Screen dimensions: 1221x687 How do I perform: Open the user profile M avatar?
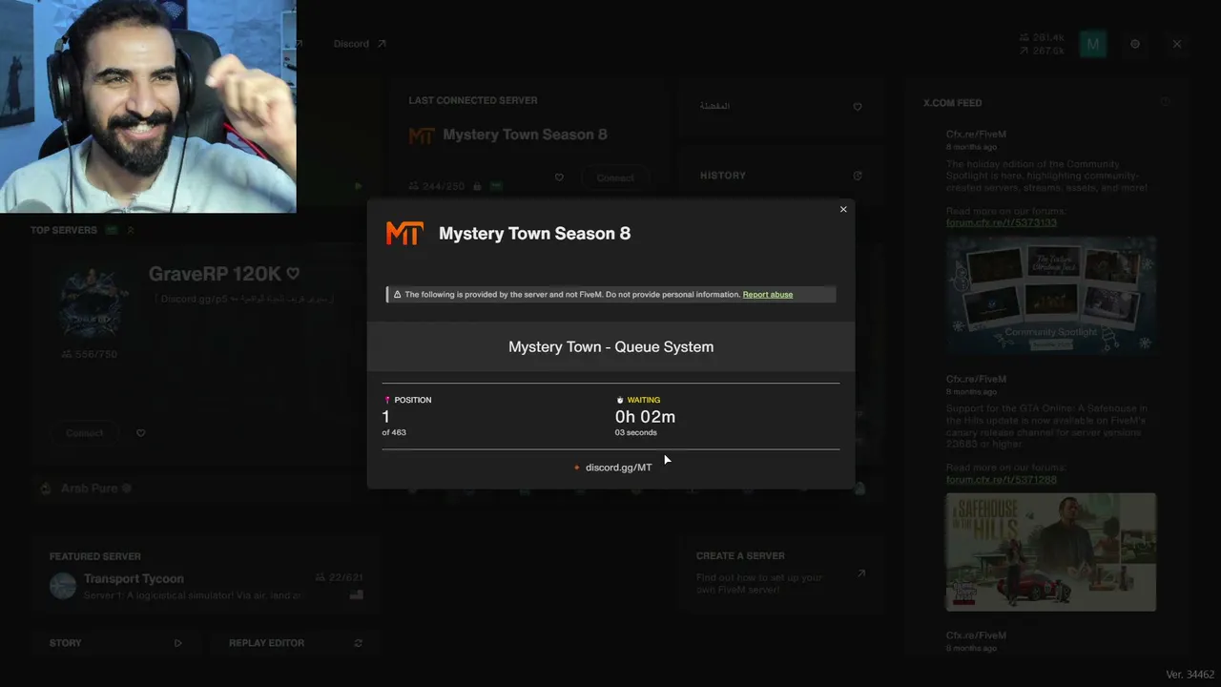coord(1093,44)
